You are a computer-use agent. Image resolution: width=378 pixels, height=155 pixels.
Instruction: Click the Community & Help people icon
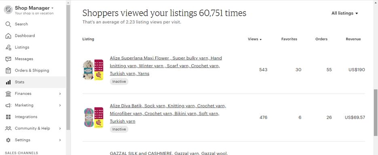8,128
